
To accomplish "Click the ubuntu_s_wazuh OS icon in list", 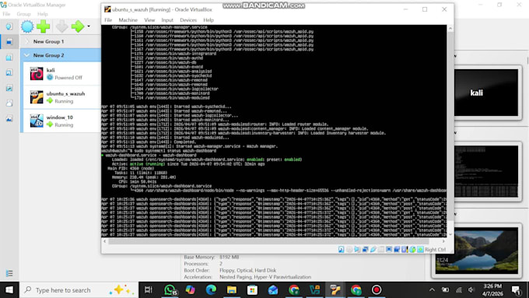I will point(37,97).
